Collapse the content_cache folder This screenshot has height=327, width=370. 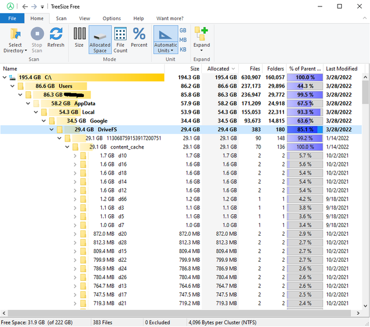click(67, 147)
